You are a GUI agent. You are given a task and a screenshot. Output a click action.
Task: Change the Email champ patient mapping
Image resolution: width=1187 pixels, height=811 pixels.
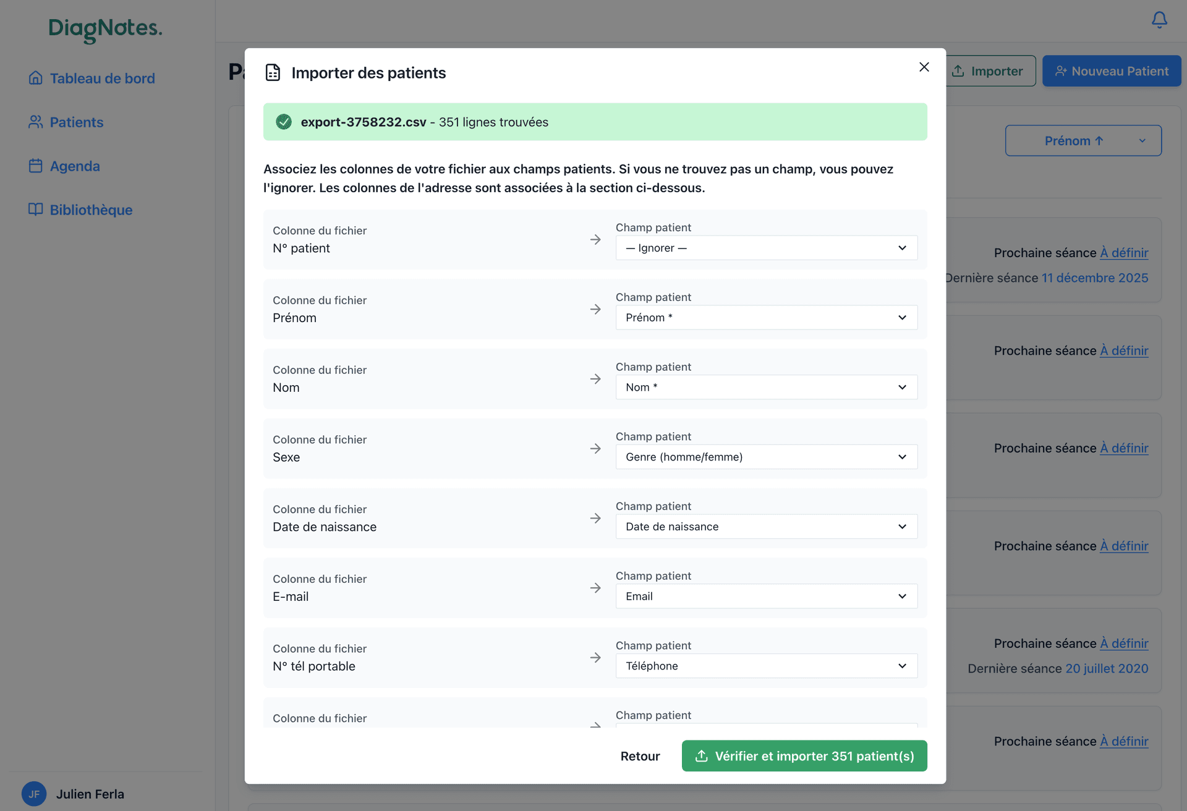(766, 596)
